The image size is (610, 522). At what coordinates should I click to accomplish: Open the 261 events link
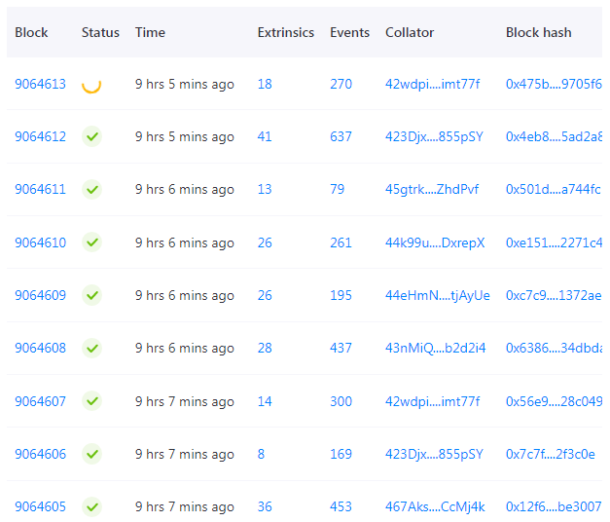[341, 242]
